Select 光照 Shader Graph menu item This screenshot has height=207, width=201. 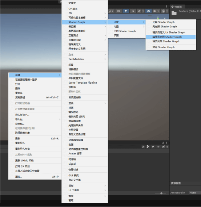point(171,22)
